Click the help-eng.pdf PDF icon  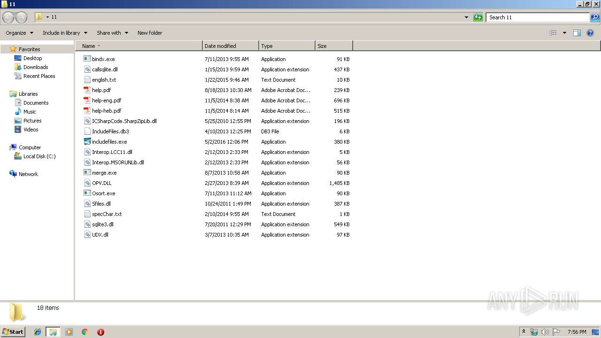(87, 100)
